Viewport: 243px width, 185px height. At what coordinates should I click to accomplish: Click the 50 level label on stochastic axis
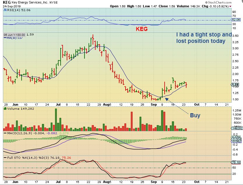pos(234,168)
